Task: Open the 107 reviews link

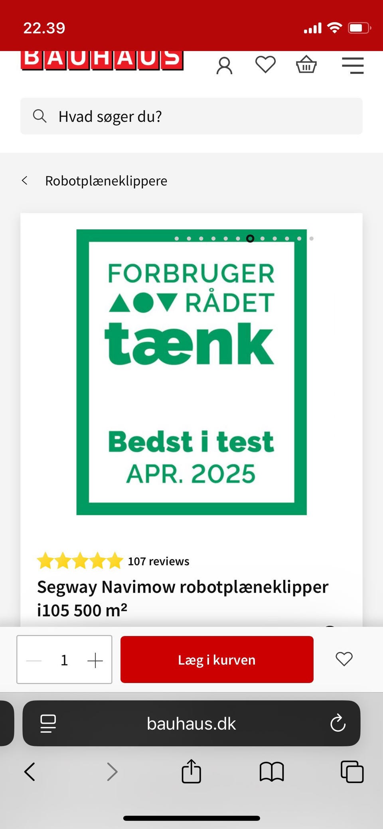Action: point(158,561)
